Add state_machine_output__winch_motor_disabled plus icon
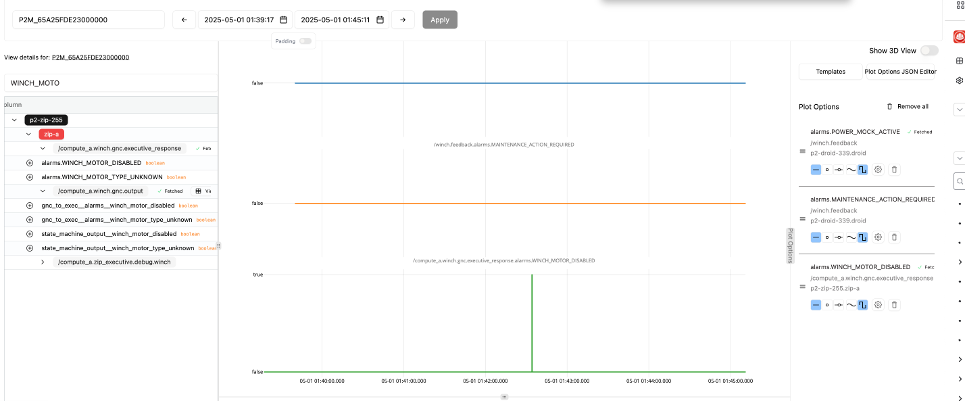The height and width of the screenshot is (401, 965). (x=30, y=234)
